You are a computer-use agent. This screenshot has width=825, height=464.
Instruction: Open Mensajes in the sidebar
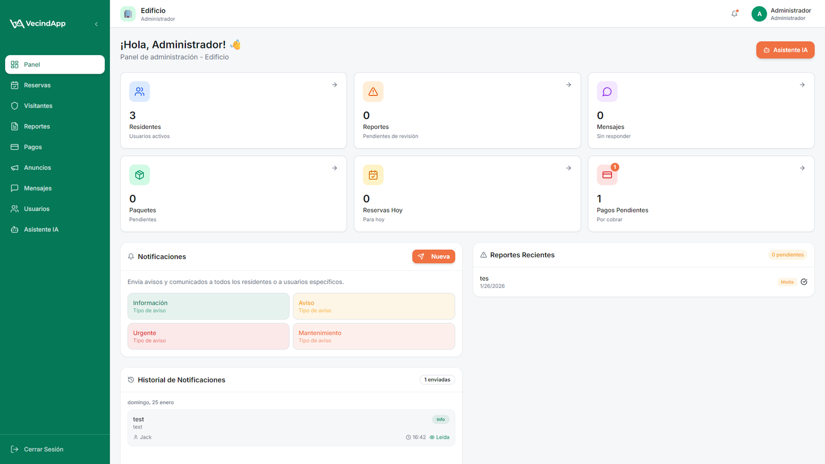click(x=38, y=188)
